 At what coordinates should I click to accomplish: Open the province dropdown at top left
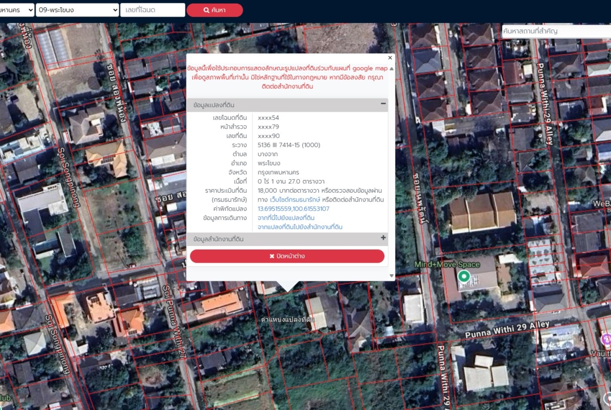(17, 10)
